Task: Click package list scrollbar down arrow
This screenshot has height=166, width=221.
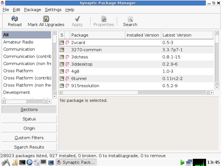Action: click(x=217, y=87)
